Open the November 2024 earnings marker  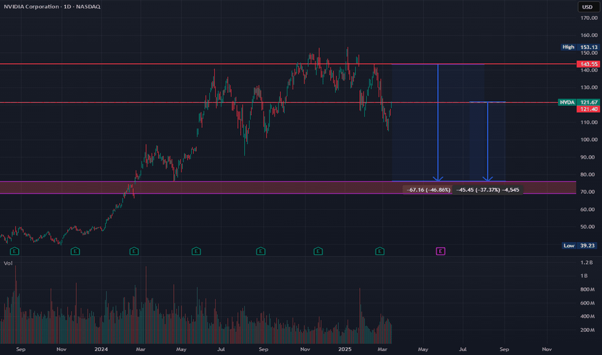point(318,251)
